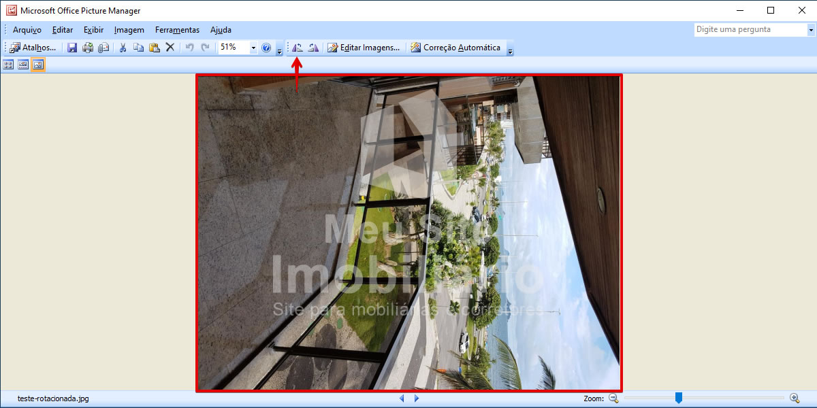
Task: Click the Zoom slider handle
Action: tap(678, 398)
